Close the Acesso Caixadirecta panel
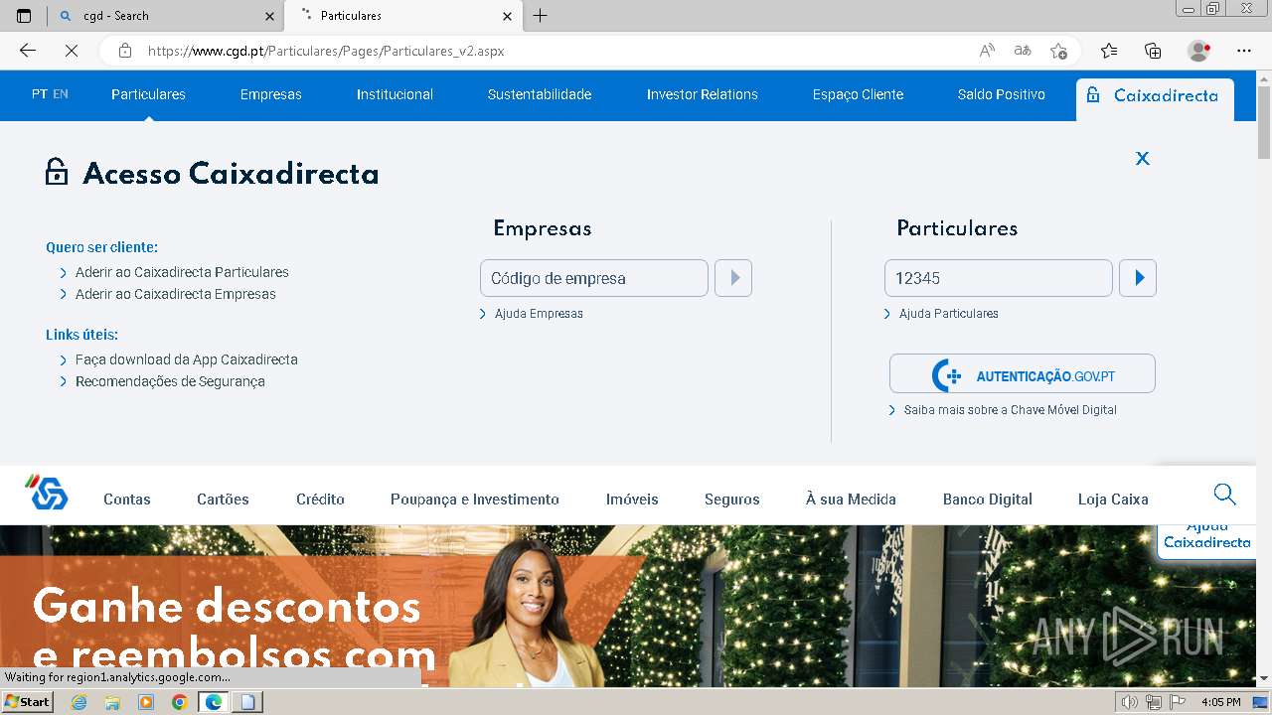 [1143, 158]
